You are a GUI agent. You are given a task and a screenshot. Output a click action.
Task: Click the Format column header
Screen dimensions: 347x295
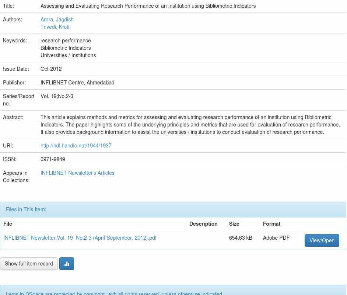pyautogui.click(x=271, y=224)
